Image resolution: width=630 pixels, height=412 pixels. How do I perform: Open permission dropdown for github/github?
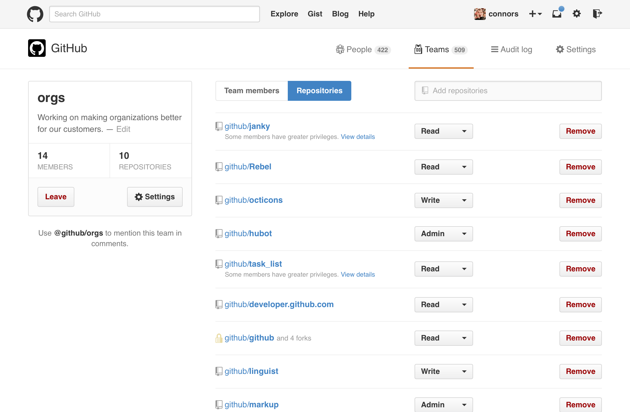(x=444, y=338)
